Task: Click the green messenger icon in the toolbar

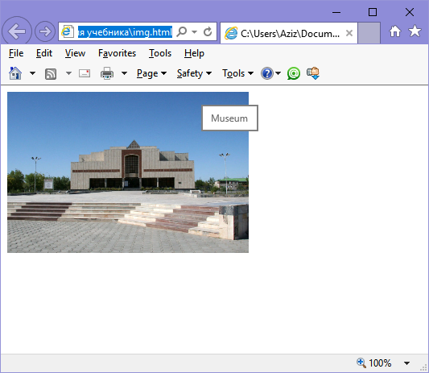Action: (x=294, y=73)
